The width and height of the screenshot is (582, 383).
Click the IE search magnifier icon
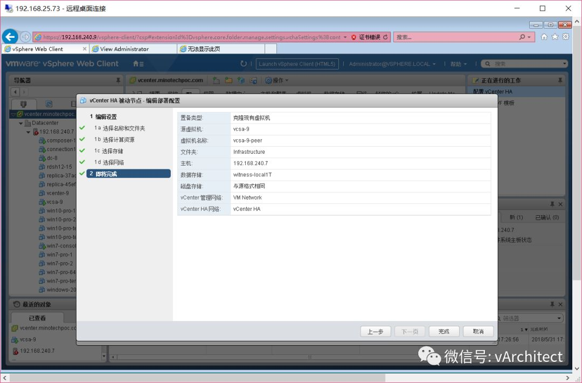coord(522,37)
